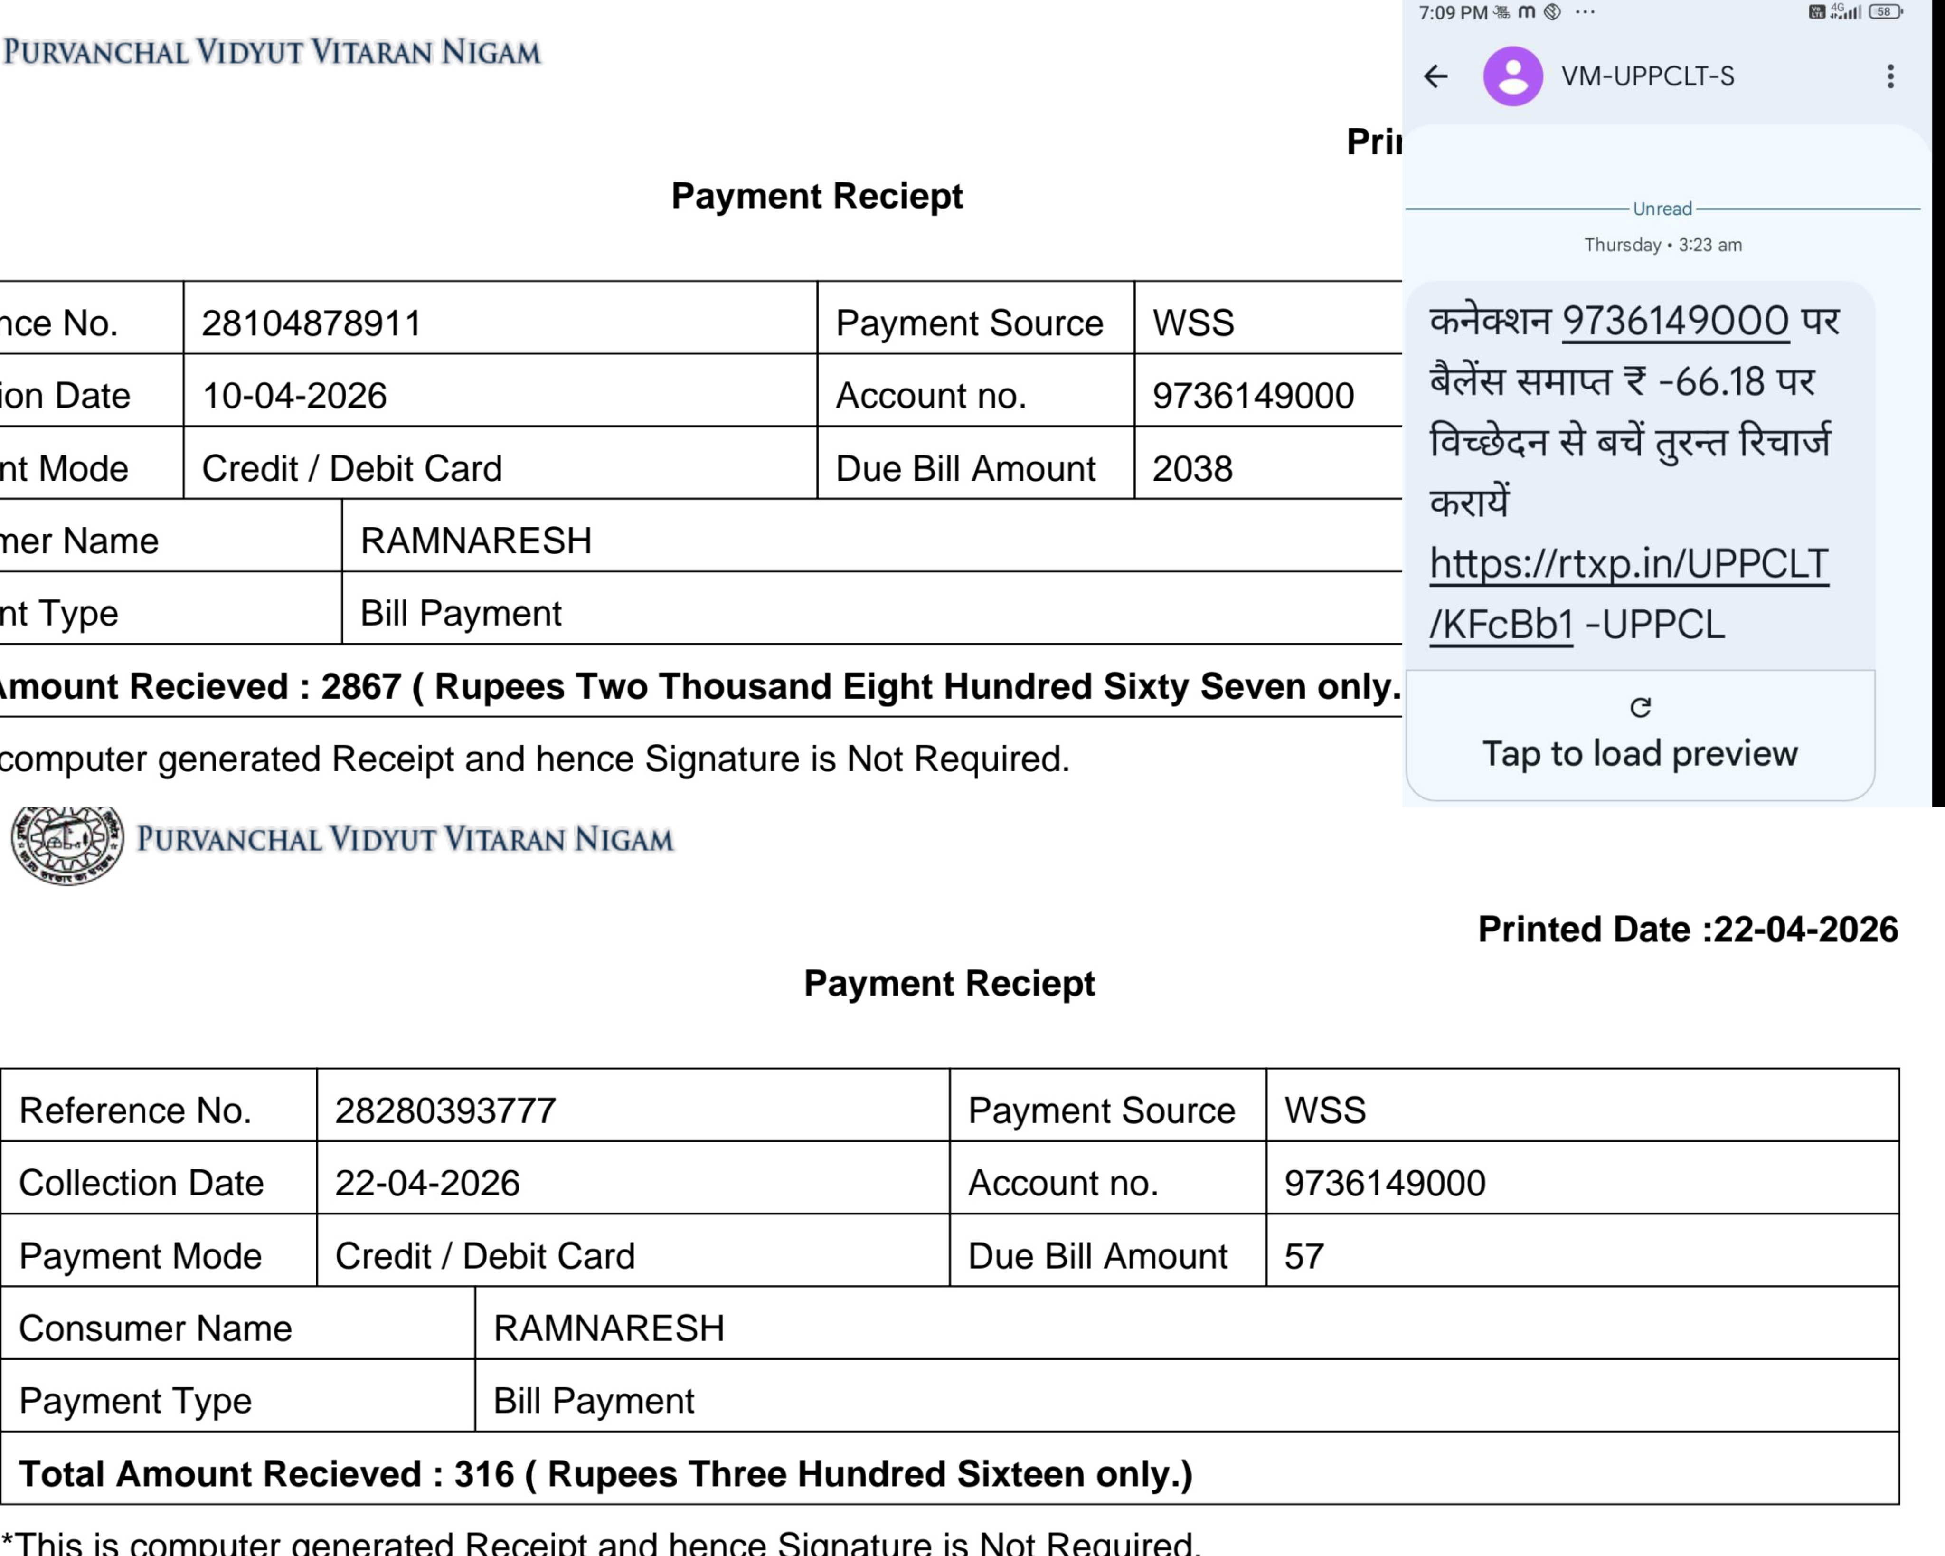Click reference number 28104878911 in top receipt
Image resolution: width=1945 pixels, height=1556 pixels.
pyautogui.click(x=311, y=323)
